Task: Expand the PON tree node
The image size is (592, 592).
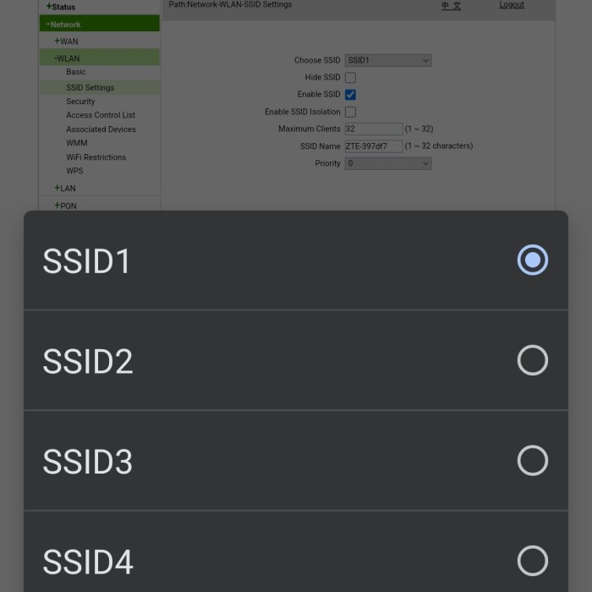Action: click(x=65, y=206)
